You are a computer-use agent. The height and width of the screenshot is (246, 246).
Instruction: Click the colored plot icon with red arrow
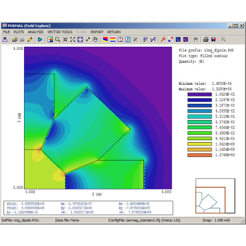pyautogui.click(x=50, y=39)
